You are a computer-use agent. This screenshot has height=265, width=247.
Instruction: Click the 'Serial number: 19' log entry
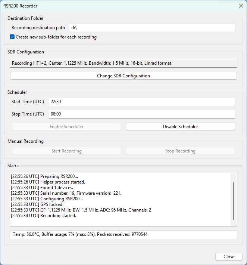click(x=66, y=193)
